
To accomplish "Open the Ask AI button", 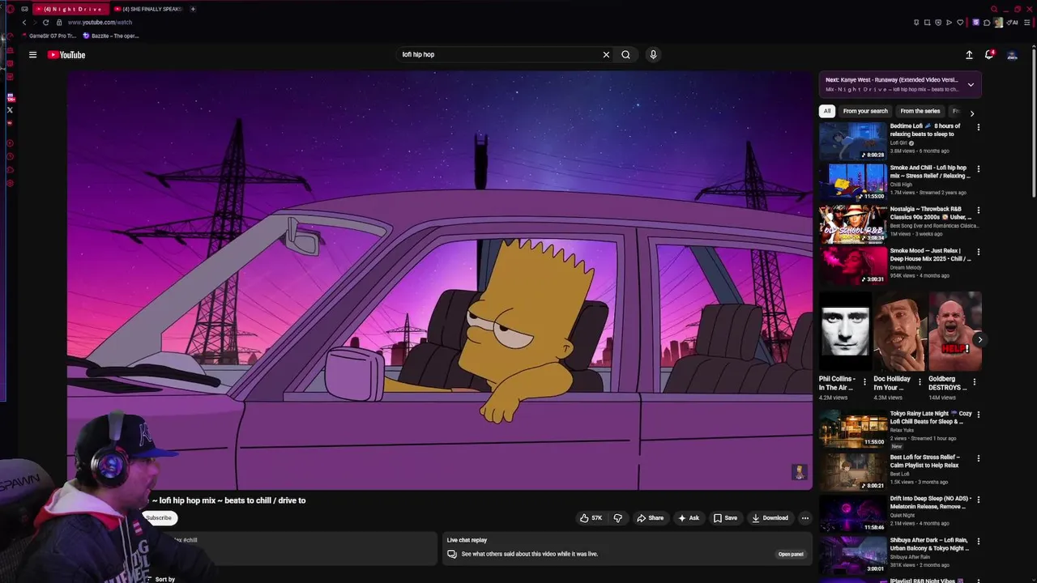I will (689, 518).
